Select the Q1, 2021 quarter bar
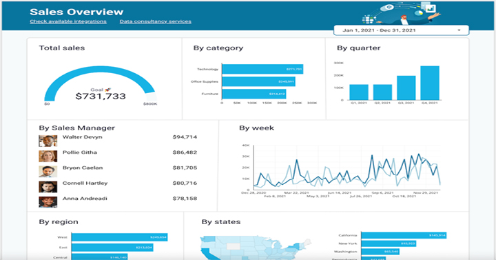This screenshot has width=496, height=260. [x=359, y=92]
